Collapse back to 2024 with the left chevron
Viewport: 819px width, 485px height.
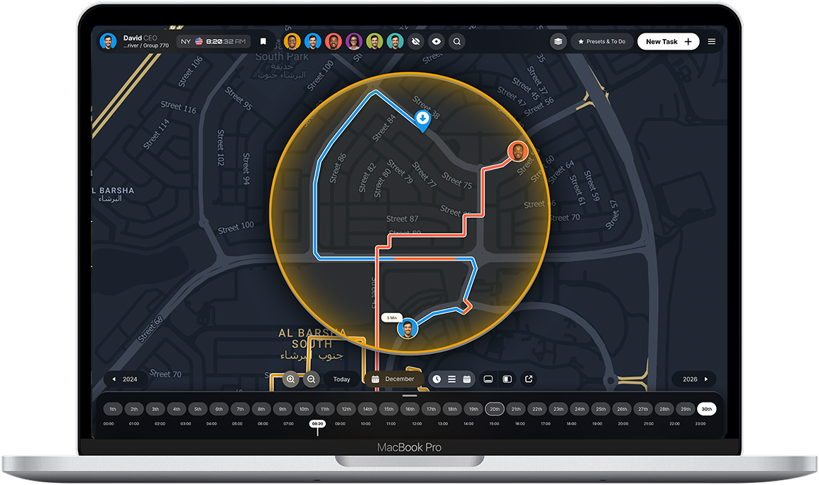114,379
